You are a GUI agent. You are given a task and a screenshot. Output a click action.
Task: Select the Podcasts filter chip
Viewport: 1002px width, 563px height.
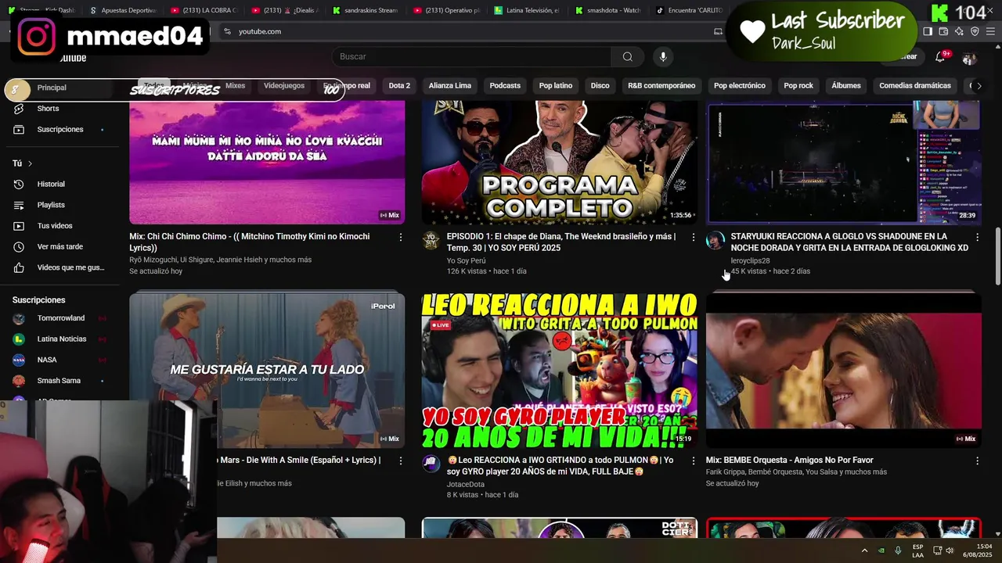(x=505, y=86)
